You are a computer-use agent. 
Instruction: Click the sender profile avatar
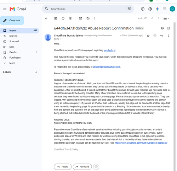(48, 37)
